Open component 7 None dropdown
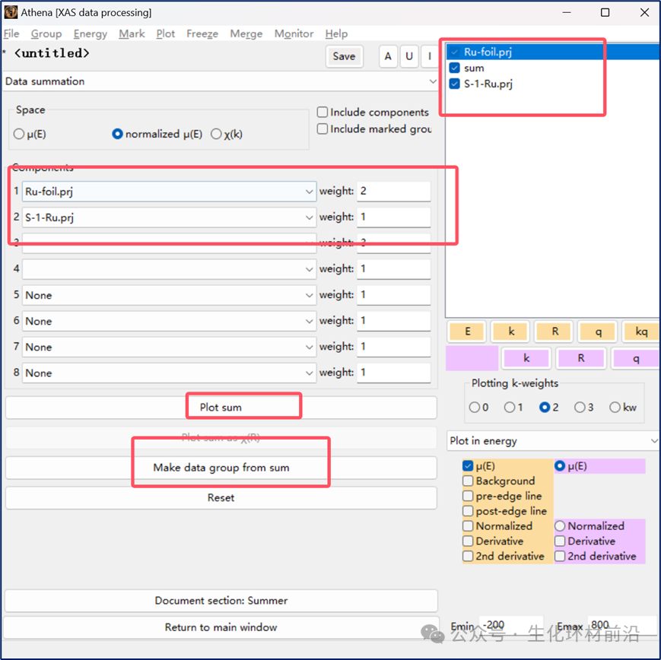661x660 pixels. click(x=169, y=347)
